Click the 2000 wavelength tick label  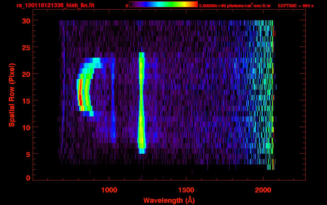[263, 190]
